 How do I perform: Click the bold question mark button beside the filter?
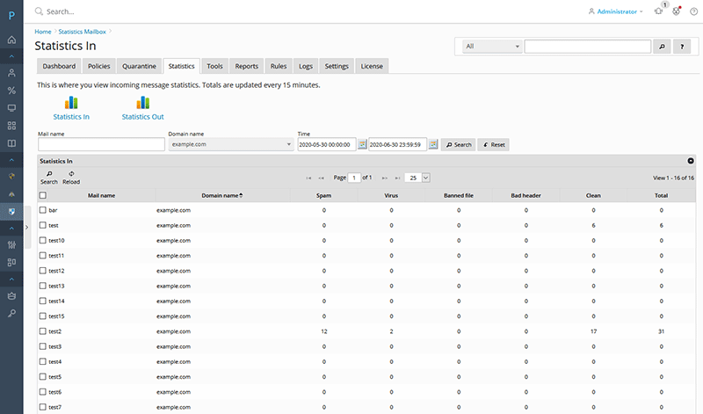(682, 47)
